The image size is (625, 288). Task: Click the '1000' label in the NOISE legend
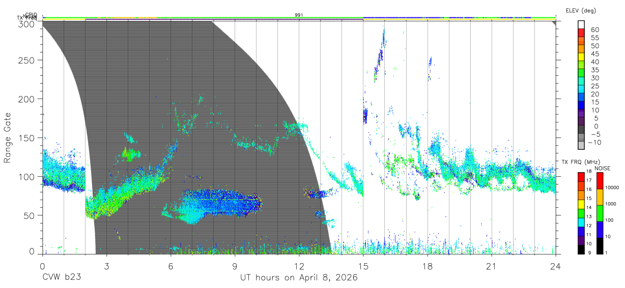click(612, 204)
